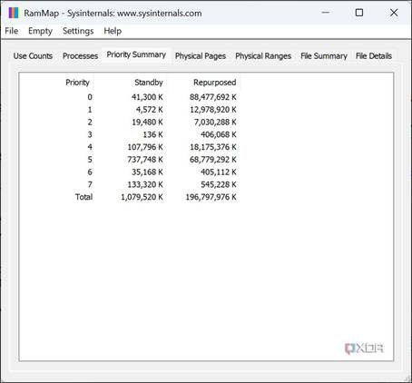The height and width of the screenshot is (383, 412).
Task: Click repurposed total 196,797,976 K
Action: coord(211,197)
